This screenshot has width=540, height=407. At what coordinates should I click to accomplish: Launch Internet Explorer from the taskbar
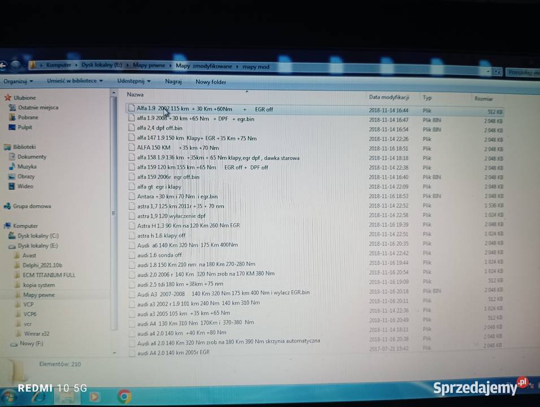[x=38, y=397]
